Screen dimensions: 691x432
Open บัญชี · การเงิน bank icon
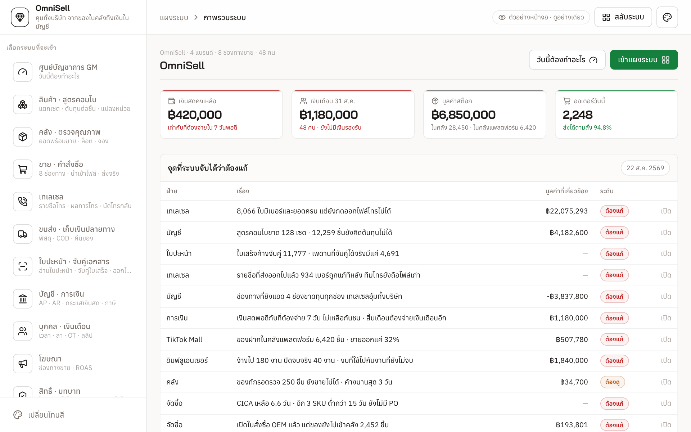[23, 299]
